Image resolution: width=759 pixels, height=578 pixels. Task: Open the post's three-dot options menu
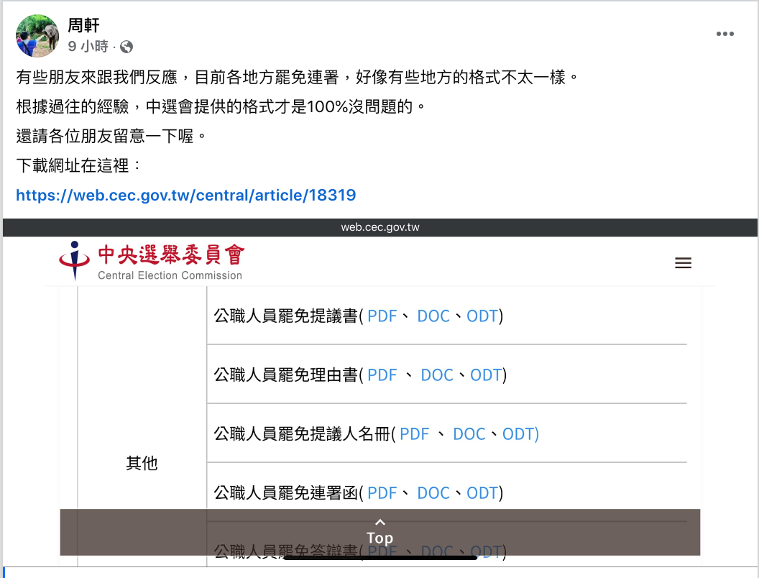pyautogui.click(x=724, y=34)
